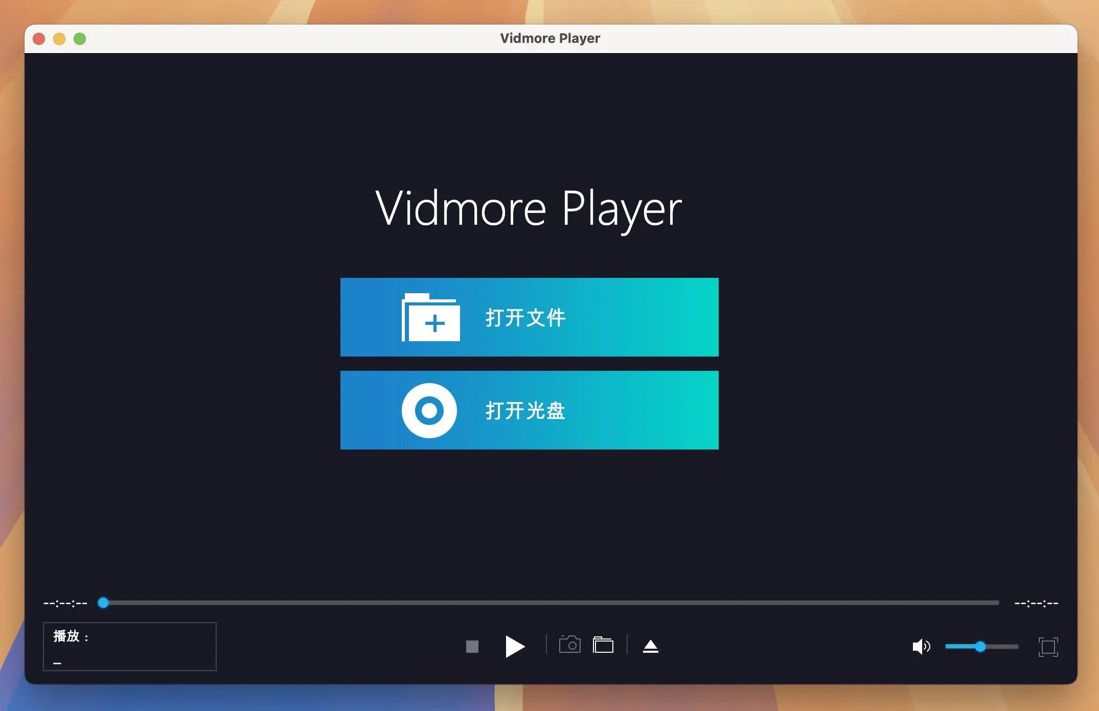Click the 打开光盘 (Open Disc) button
The width and height of the screenshot is (1099, 711).
pyautogui.click(x=529, y=410)
